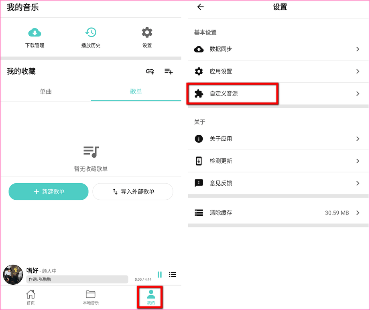The image size is (370, 310).
Task: Open the current playing queue list
Action: [x=173, y=275]
